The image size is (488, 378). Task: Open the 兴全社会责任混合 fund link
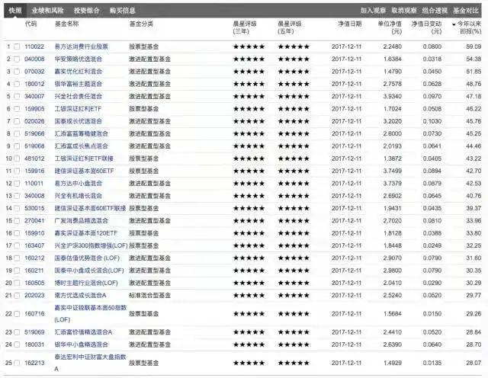78,97
